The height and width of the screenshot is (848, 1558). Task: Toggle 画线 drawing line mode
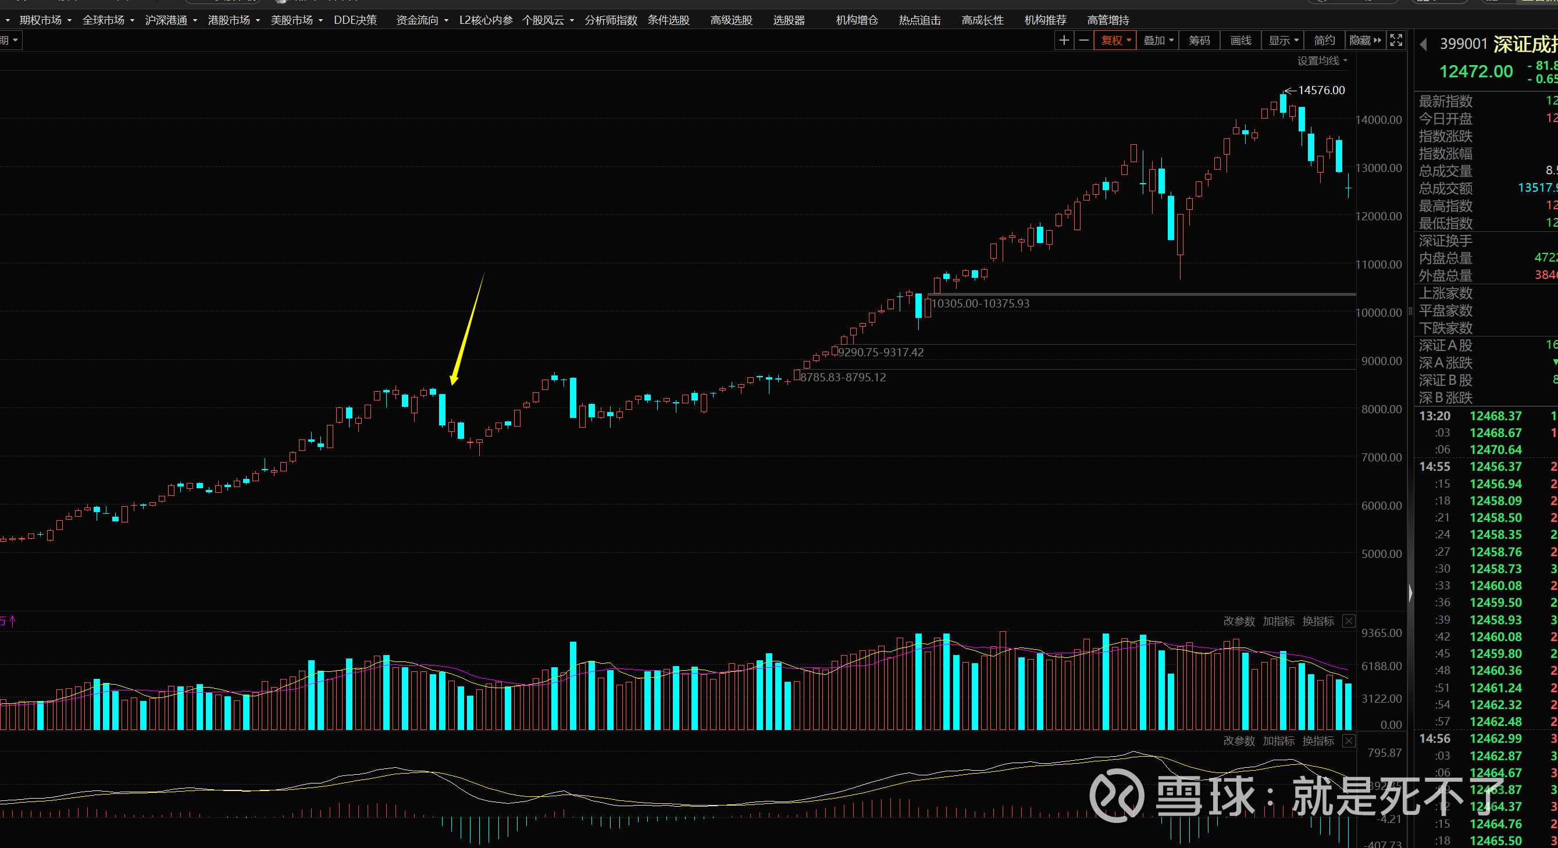point(1240,41)
